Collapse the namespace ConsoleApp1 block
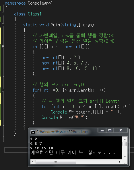The height and width of the screenshot is (170, 134). pos(3,3)
